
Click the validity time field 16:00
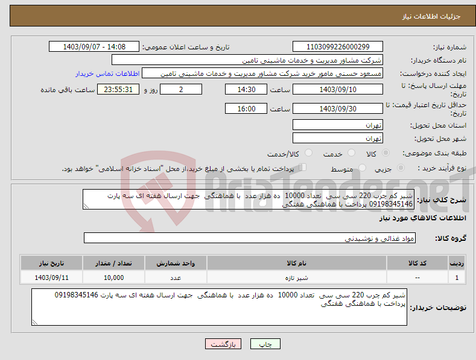point(246,108)
